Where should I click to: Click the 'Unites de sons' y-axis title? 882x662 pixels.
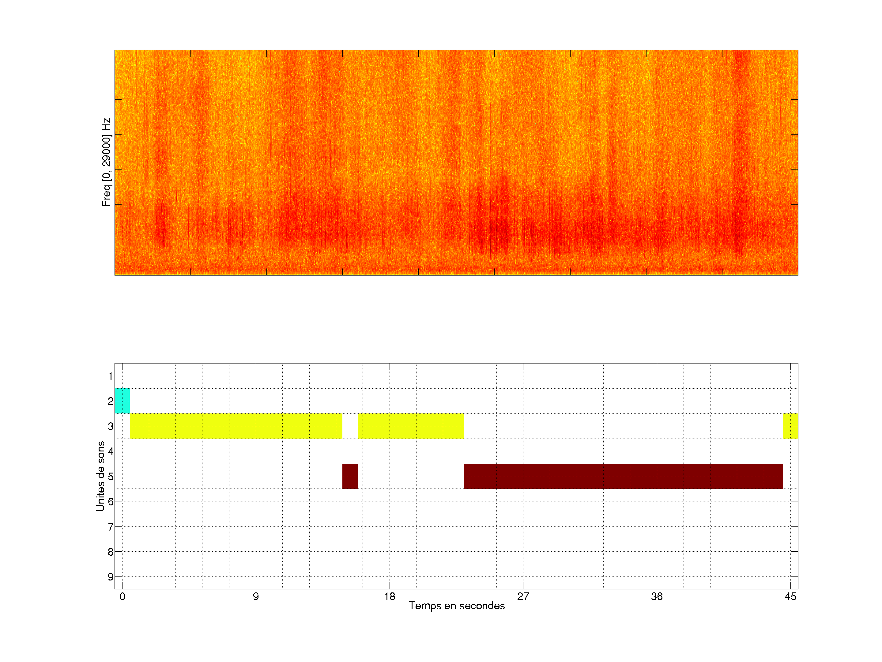[x=100, y=476]
